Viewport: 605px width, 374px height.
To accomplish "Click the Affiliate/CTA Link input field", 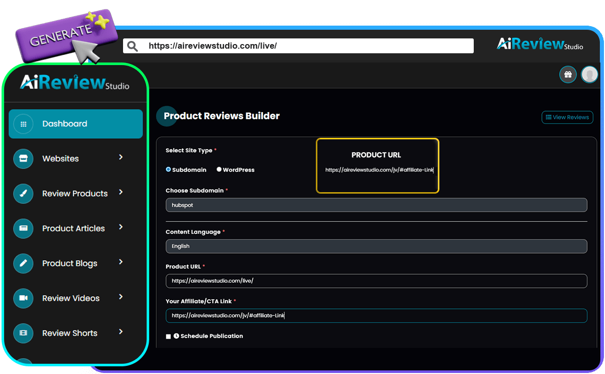I will point(376,316).
